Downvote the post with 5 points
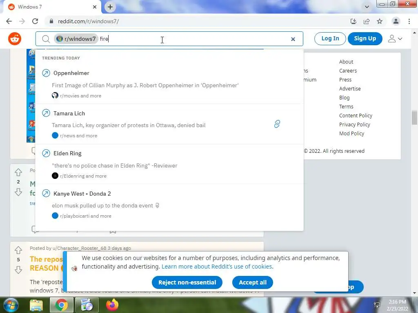The height and width of the screenshot is (313, 418). [x=18, y=270]
